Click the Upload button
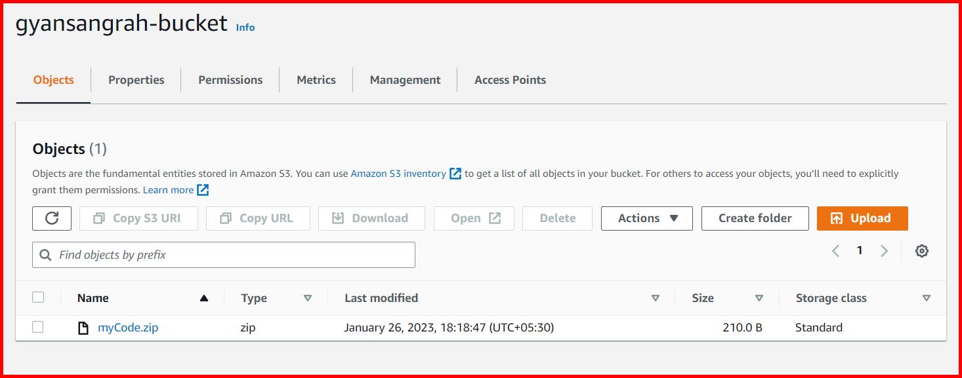 coord(862,218)
